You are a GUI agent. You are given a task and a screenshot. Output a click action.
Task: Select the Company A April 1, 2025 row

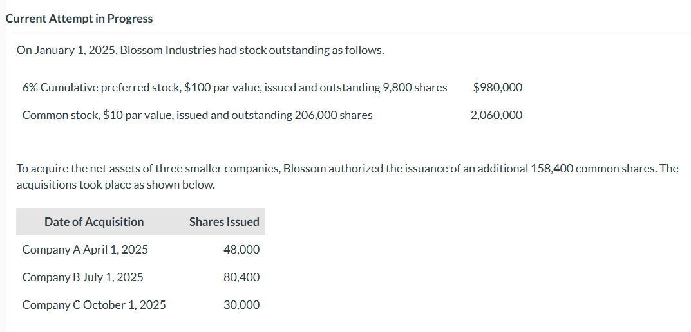(x=85, y=250)
